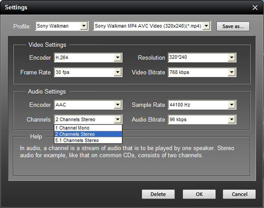Pick 5.1 Channels Stereo from the list
Image resolution: width=264 pixels, height=208 pixels.
click(x=88, y=141)
